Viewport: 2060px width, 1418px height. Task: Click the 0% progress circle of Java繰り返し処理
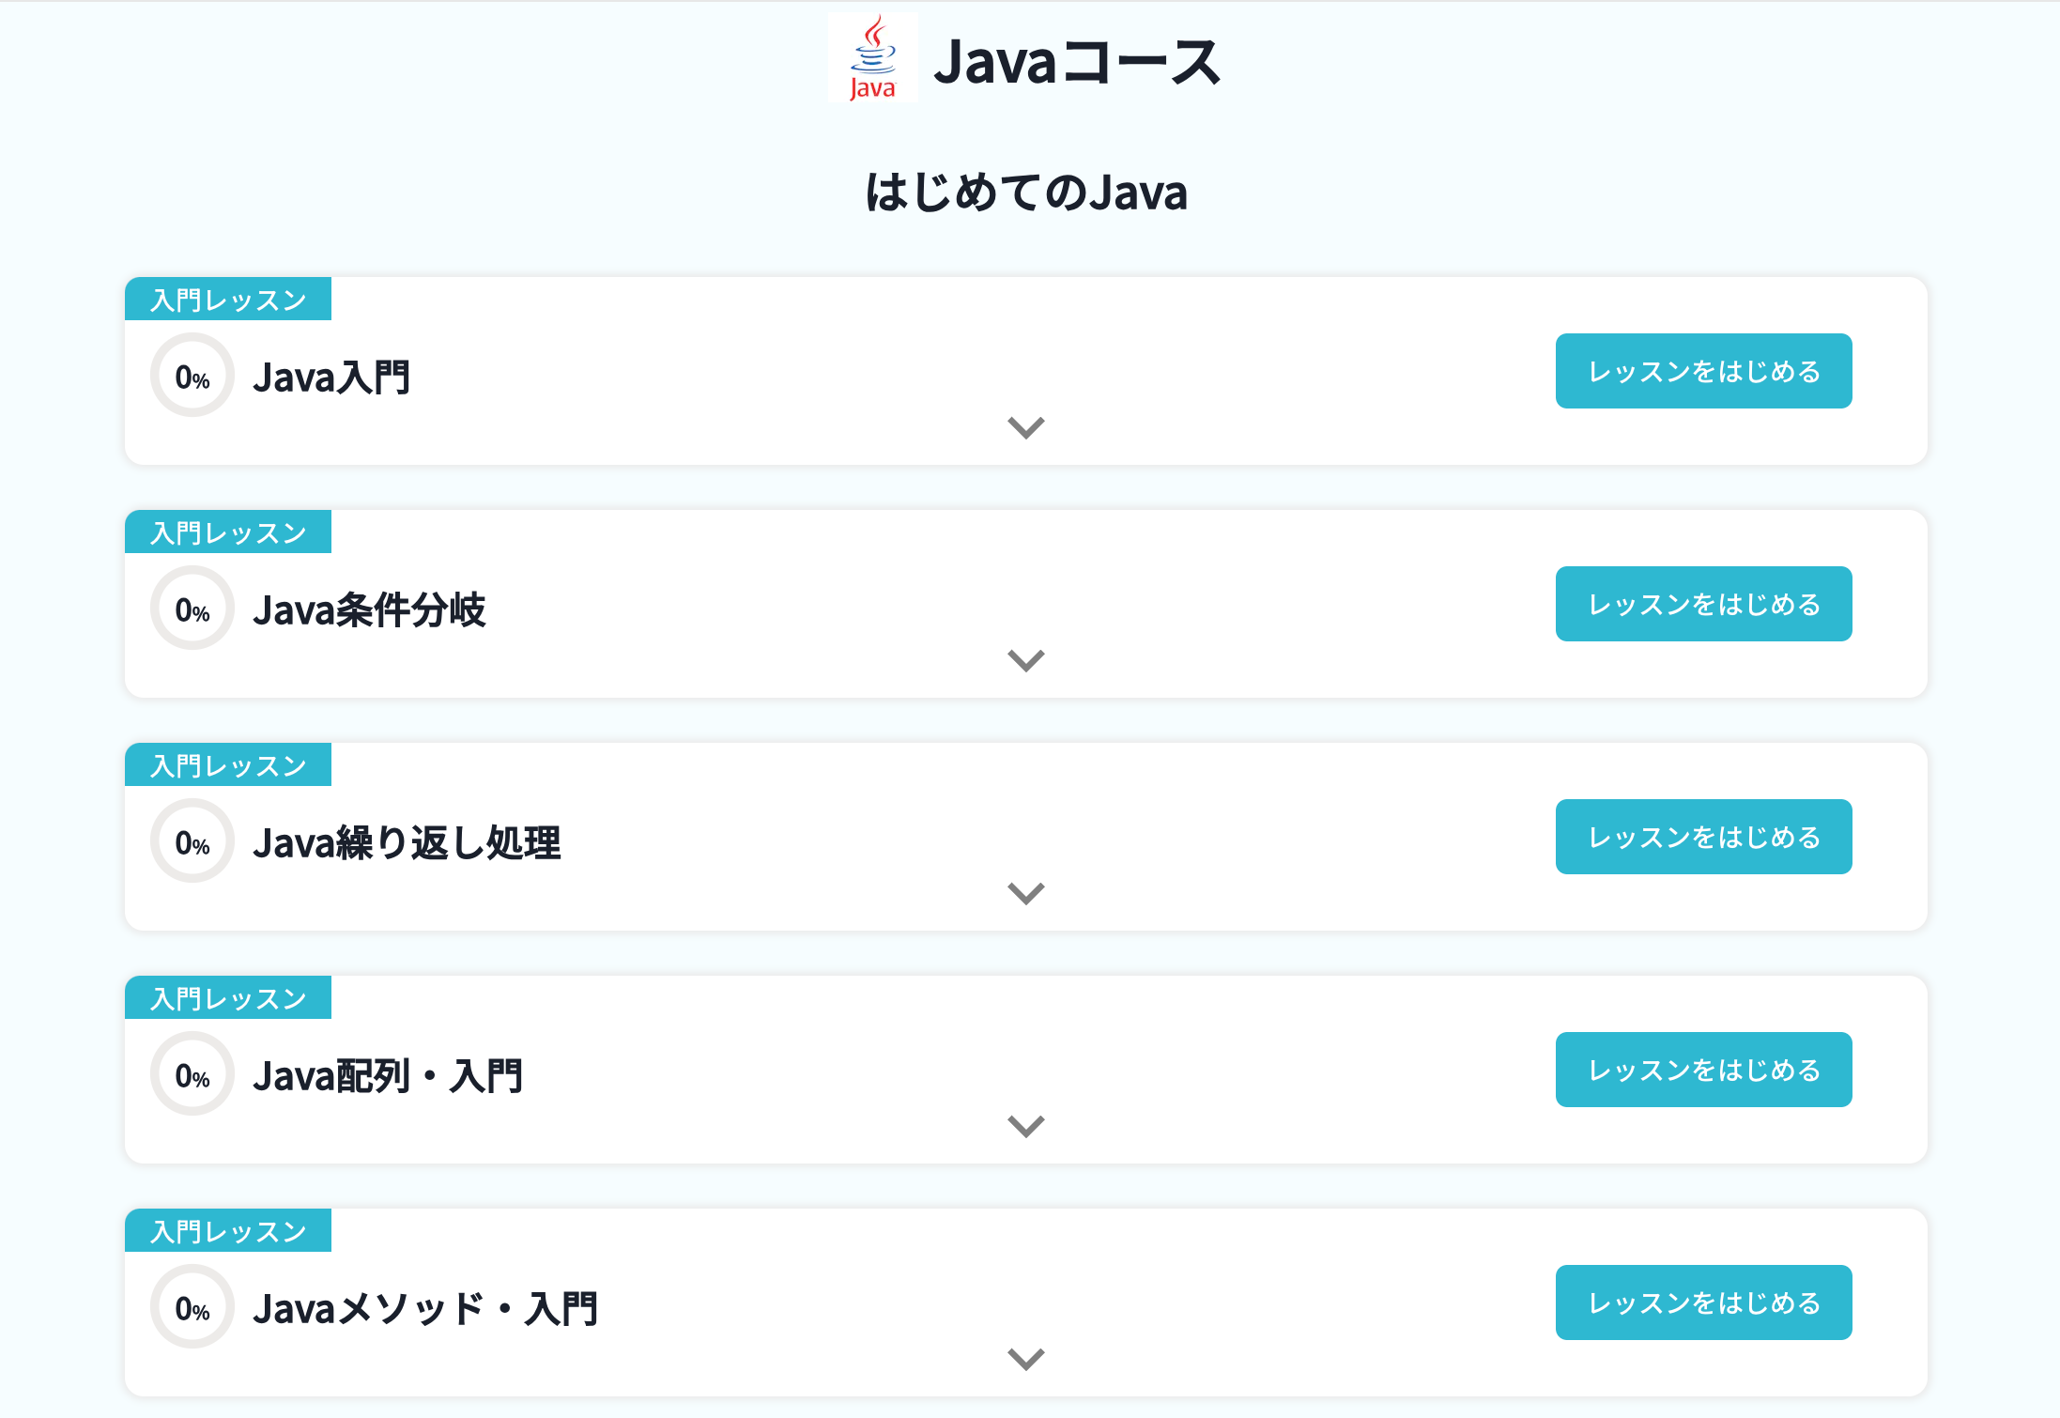click(192, 840)
